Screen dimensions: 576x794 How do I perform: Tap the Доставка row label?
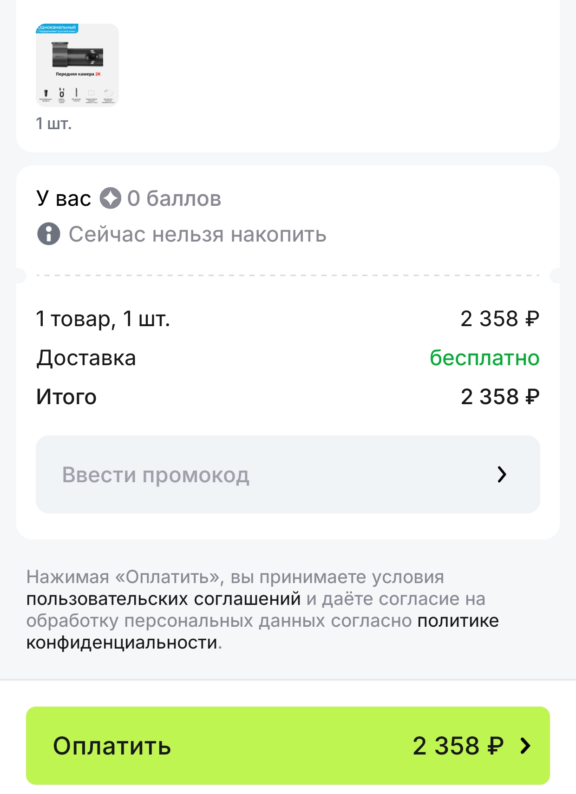[x=86, y=358]
